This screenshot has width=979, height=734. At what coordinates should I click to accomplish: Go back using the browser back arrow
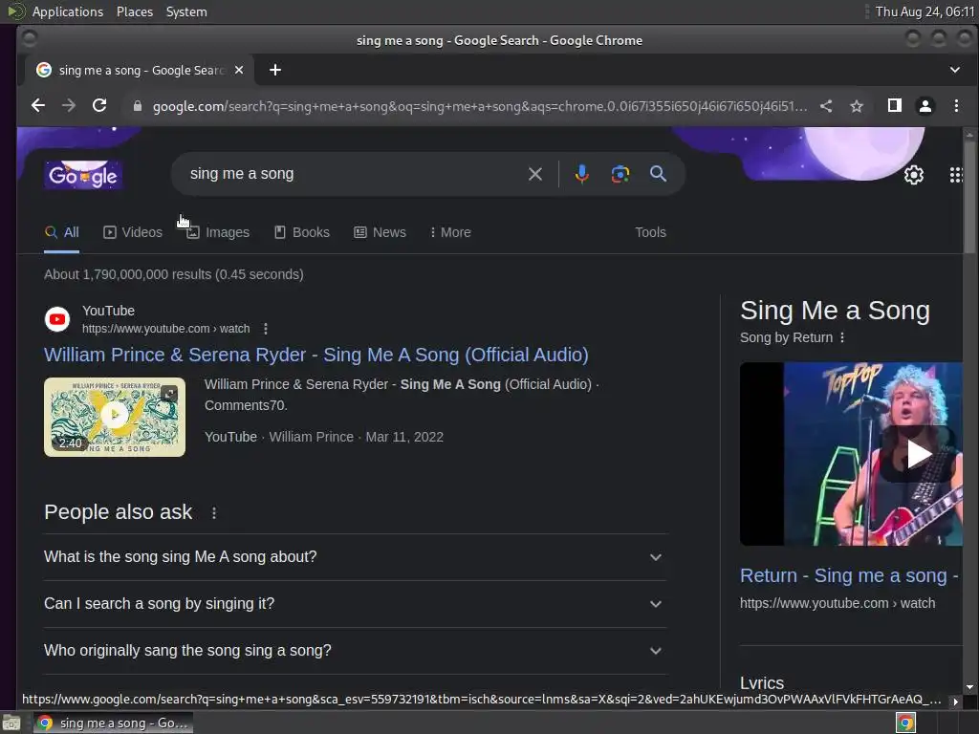tap(38, 105)
